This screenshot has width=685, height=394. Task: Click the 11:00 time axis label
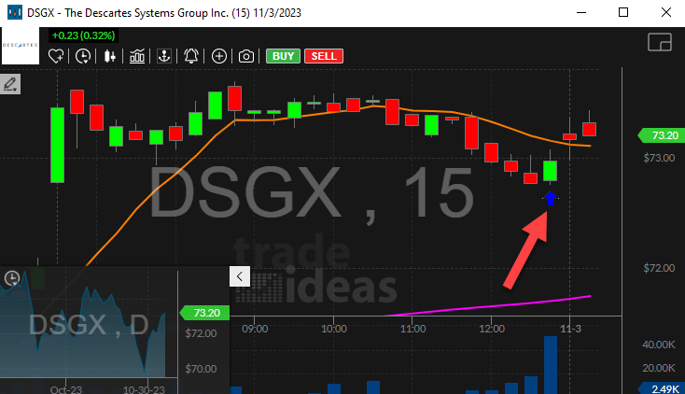coord(412,329)
